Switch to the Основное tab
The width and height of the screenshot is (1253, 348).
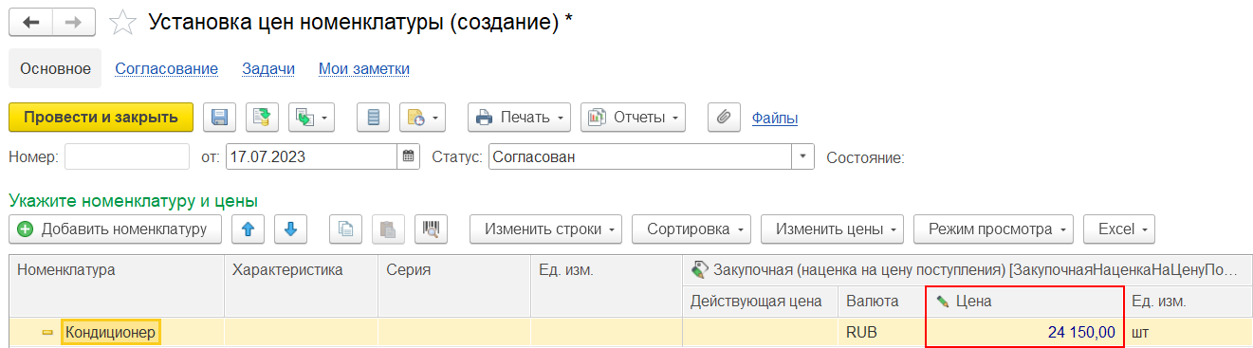55,68
